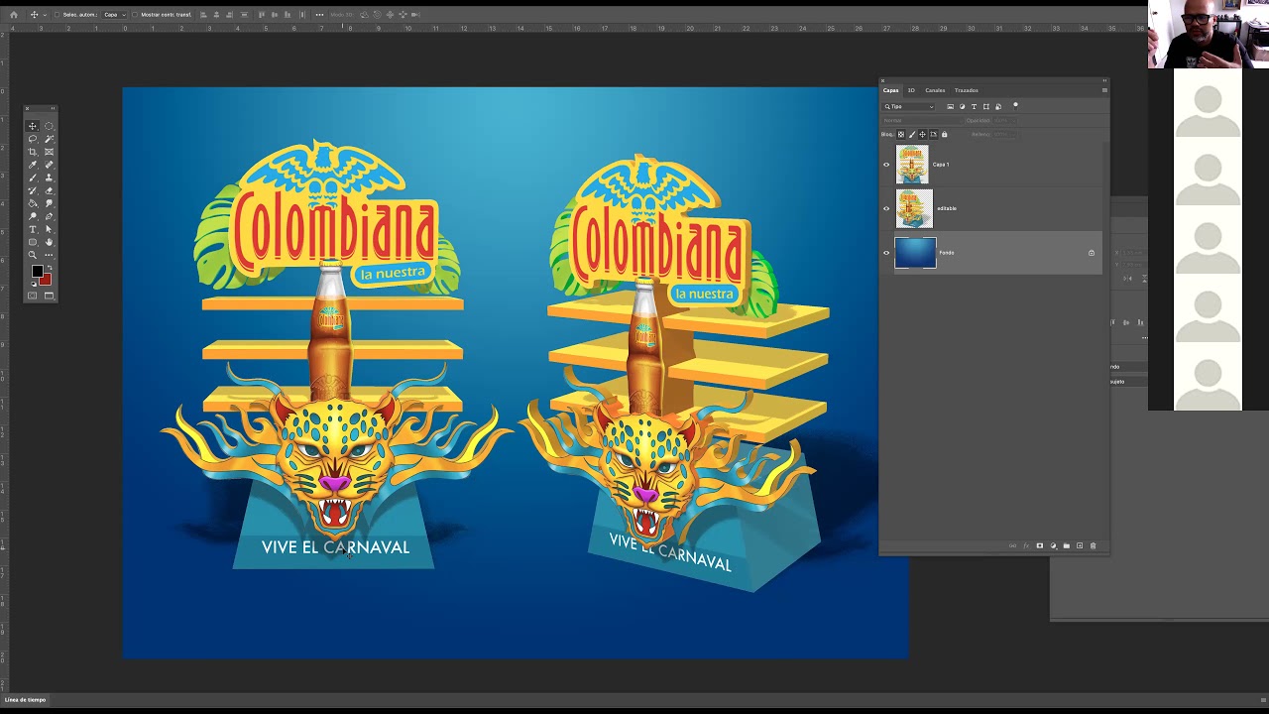This screenshot has height=714, width=1269.
Task: Select the Brush tool
Action: coord(33,178)
